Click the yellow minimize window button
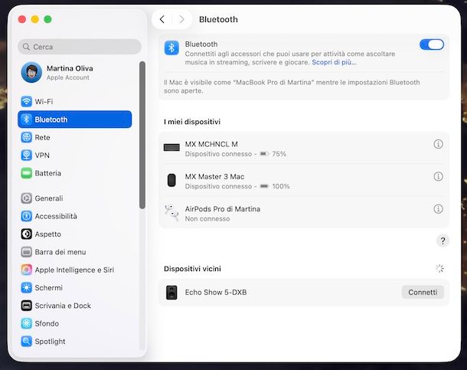Screen dimensions: 467x370 [x=35, y=19]
